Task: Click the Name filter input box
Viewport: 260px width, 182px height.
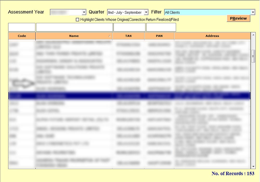Action: (x=74, y=27)
